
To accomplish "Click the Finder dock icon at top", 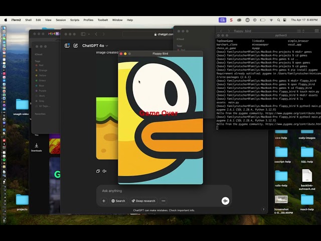I will (4, 28).
